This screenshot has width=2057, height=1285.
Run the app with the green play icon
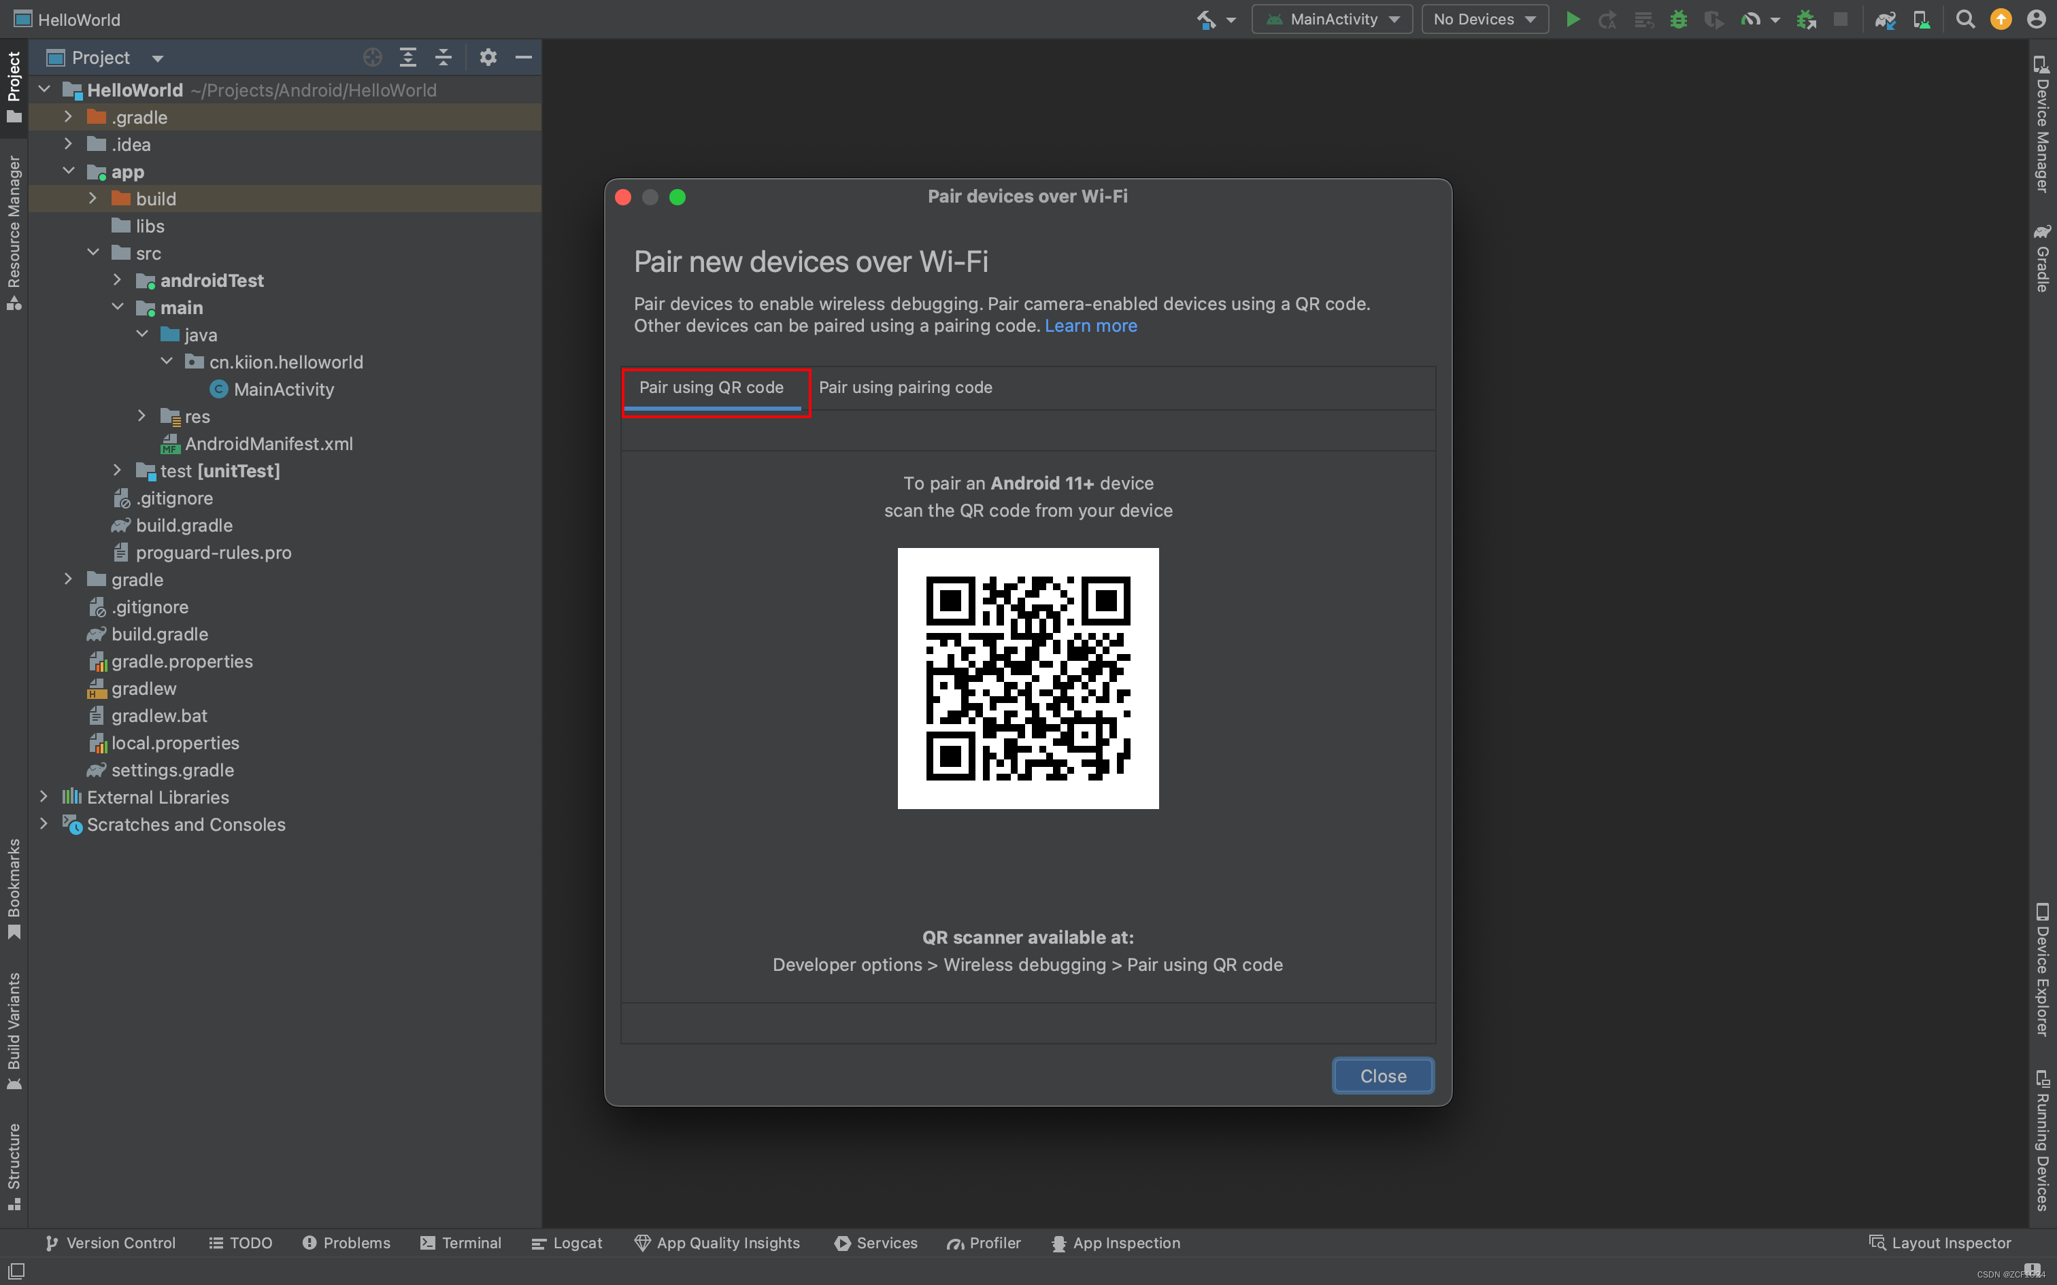pyautogui.click(x=1573, y=19)
